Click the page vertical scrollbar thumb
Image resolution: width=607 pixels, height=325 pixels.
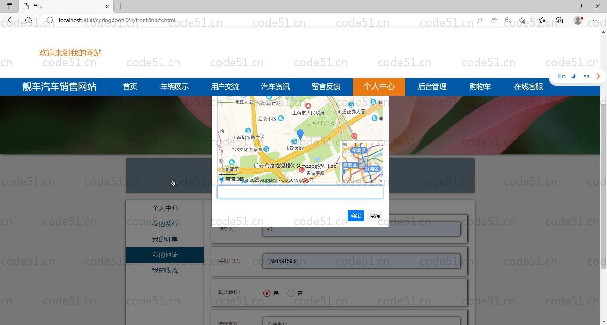[604, 186]
